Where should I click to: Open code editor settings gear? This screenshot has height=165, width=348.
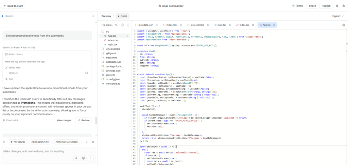pos(344,25)
